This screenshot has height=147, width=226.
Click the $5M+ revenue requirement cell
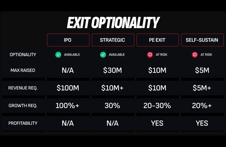tap(202, 88)
